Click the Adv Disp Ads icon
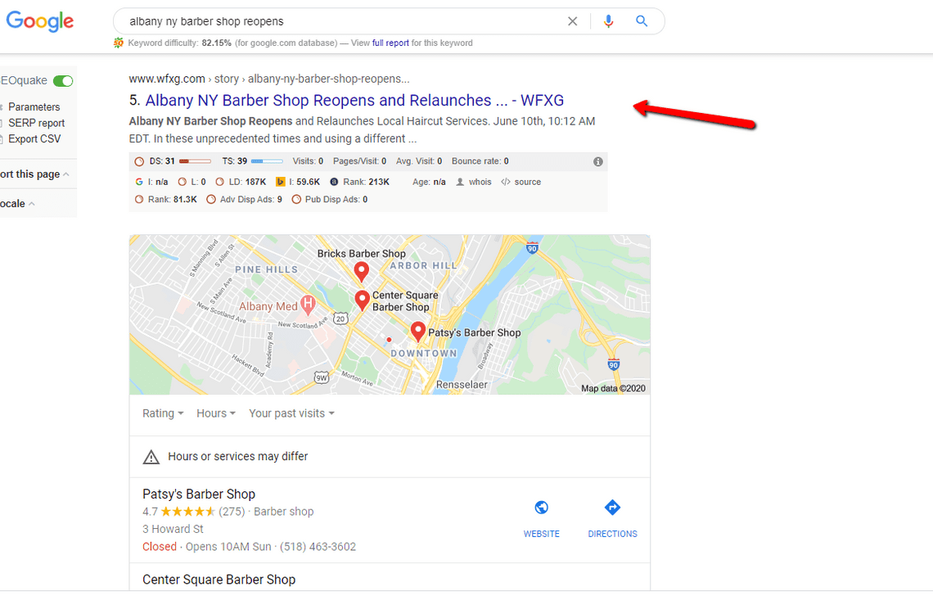 [210, 200]
